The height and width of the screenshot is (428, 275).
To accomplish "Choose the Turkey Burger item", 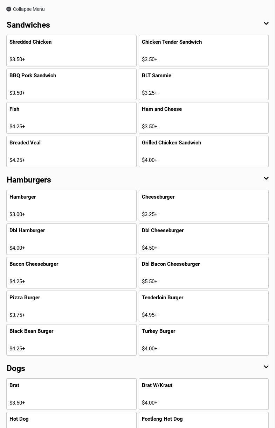I will click(204, 340).
